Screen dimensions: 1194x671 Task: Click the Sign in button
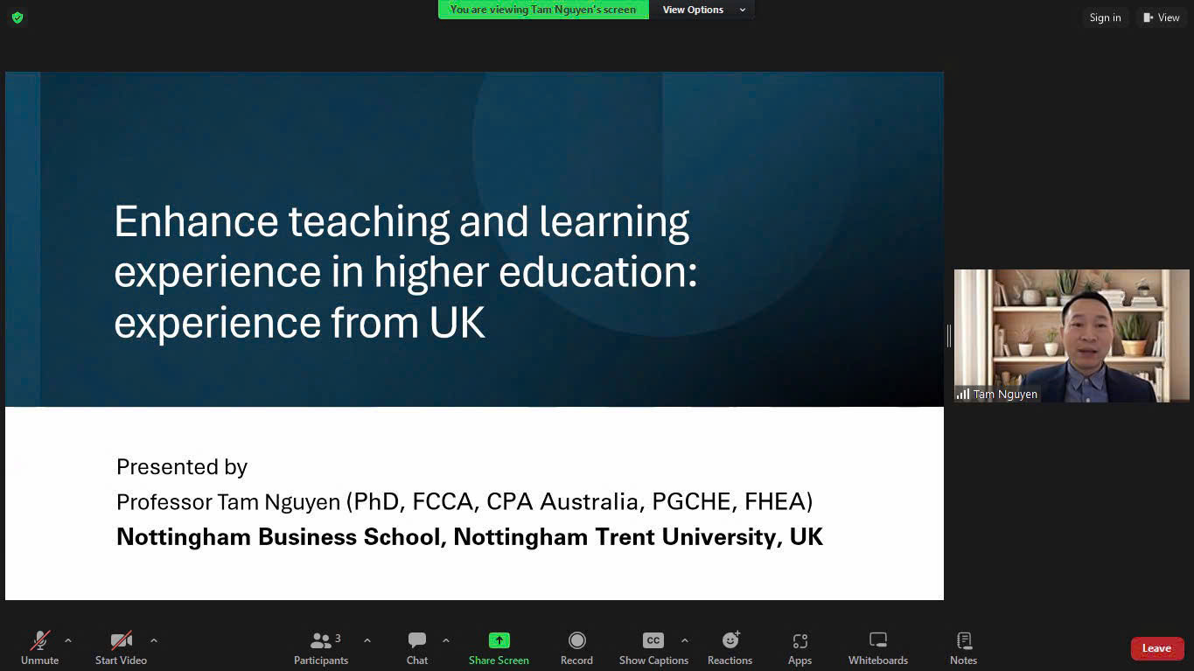pos(1105,17)
